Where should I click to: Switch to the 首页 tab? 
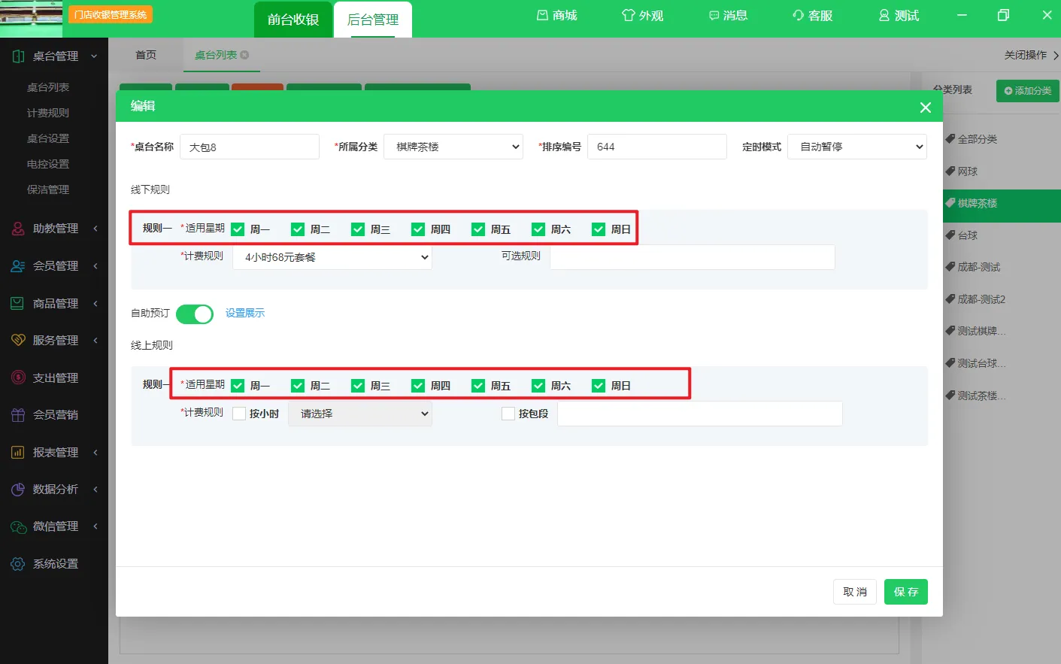[146, 55]
